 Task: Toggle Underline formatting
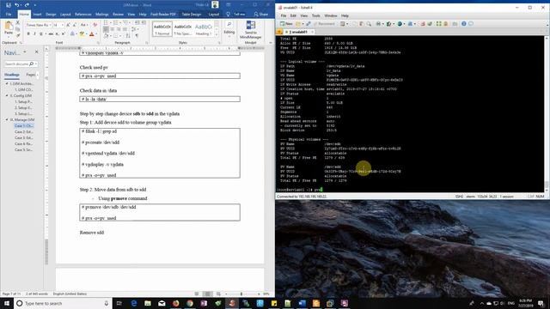pos(40,34)
